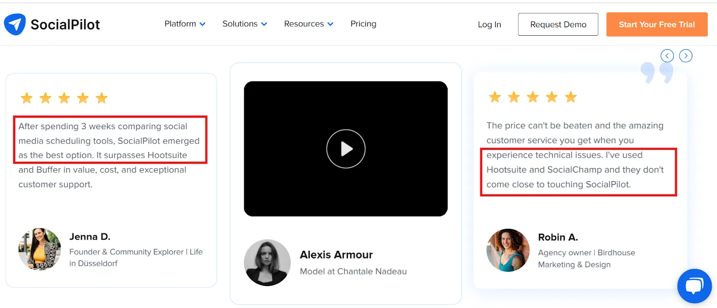Screen dimensions: 717x308
Task: Click Alexis Armour's profile photo
Action: point(267,262)
